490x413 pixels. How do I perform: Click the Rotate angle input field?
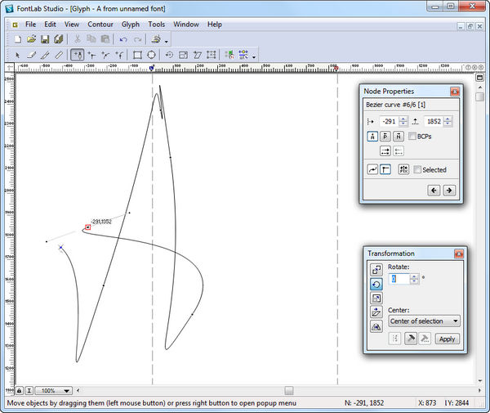pyautogui.click(x=398, y=279)
